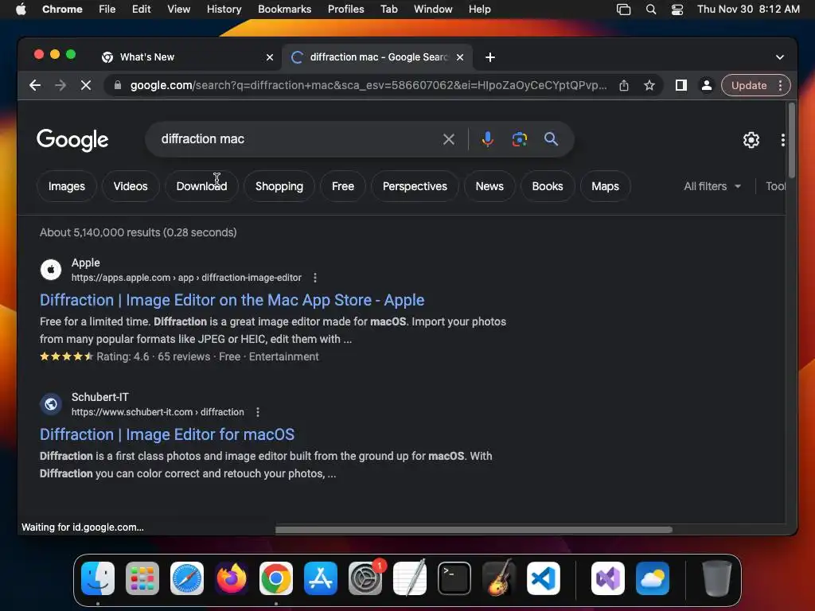Viewport: 815px width, 611px height.
Task: Open the Profiles menu
Action: point(345,10)
